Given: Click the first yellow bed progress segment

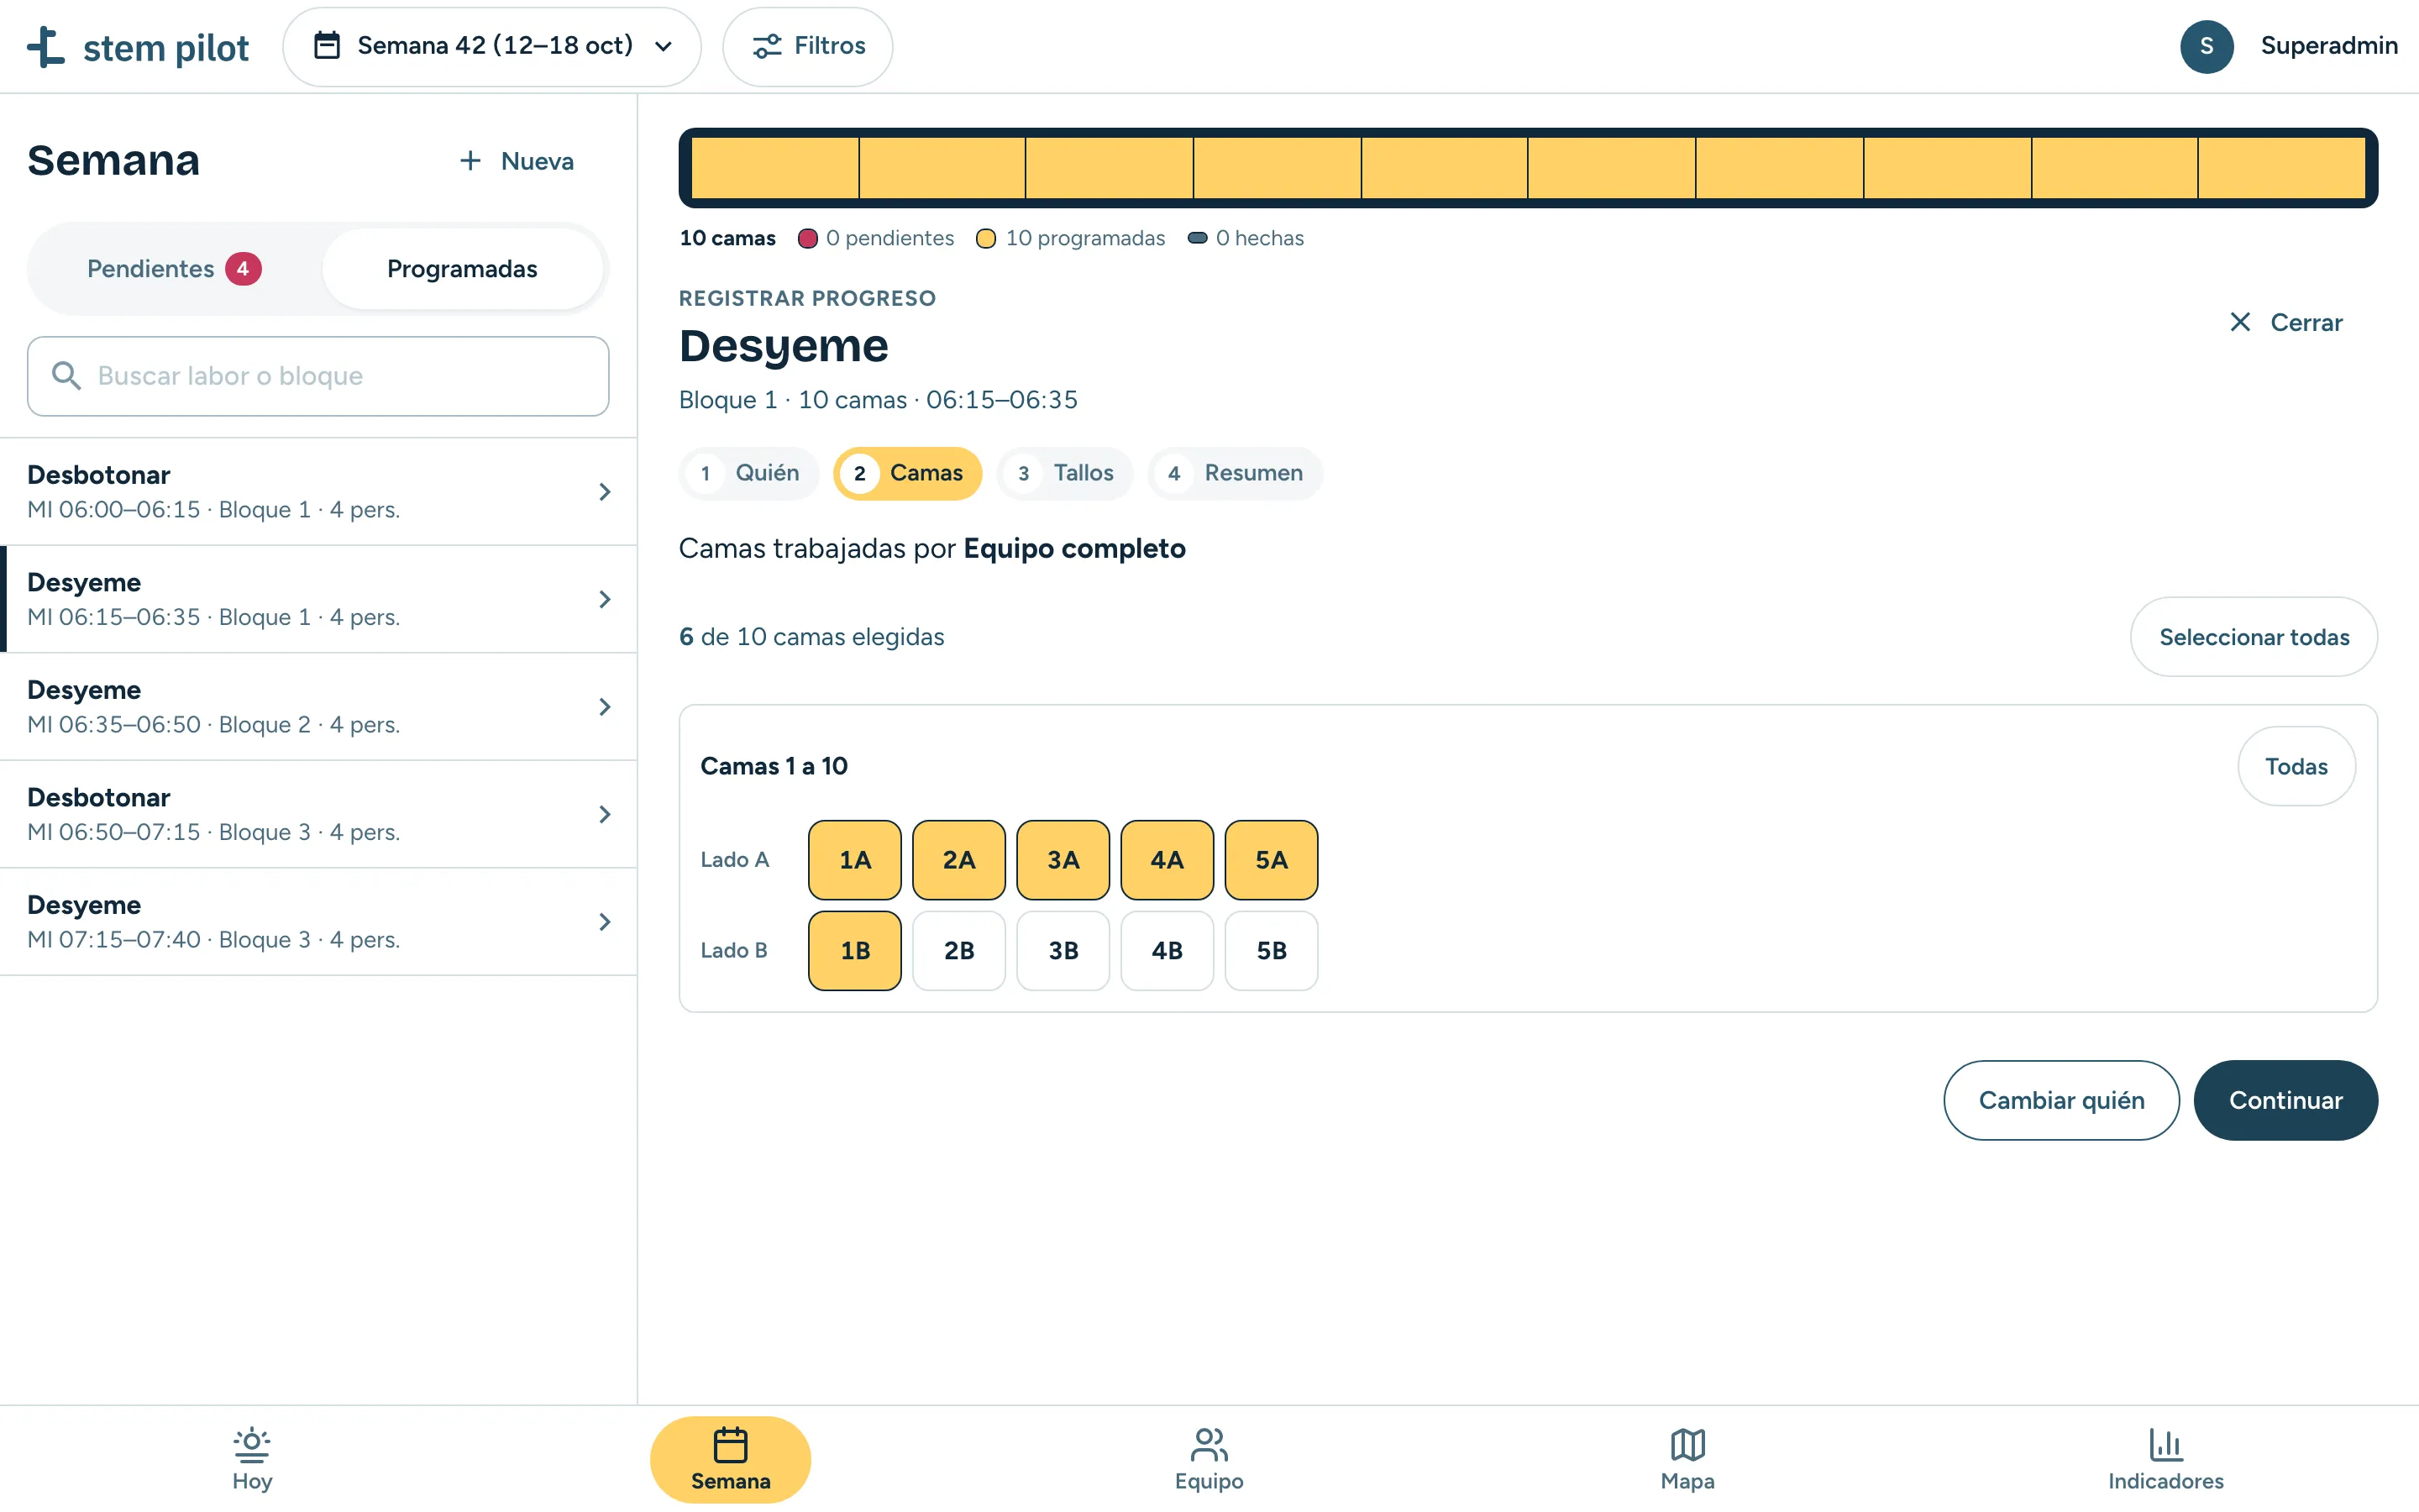Looking at the screenshot, I should pyautogui.click(x=774, y=167).
